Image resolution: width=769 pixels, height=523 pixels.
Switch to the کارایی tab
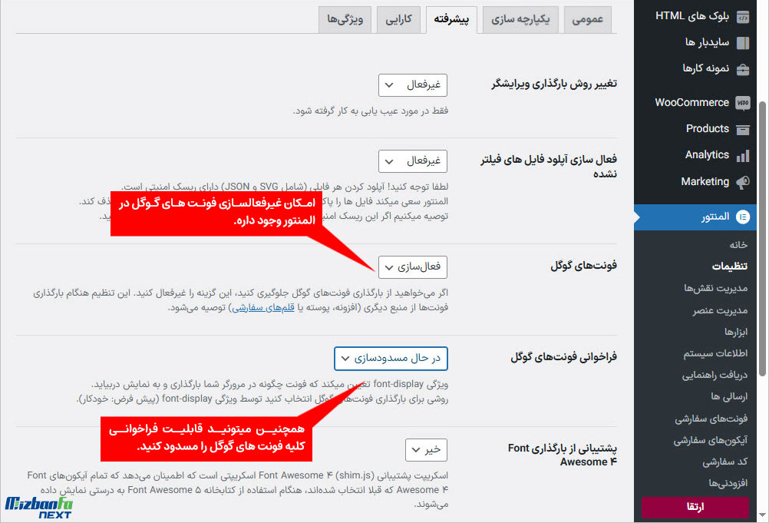[x=399, y=20]
